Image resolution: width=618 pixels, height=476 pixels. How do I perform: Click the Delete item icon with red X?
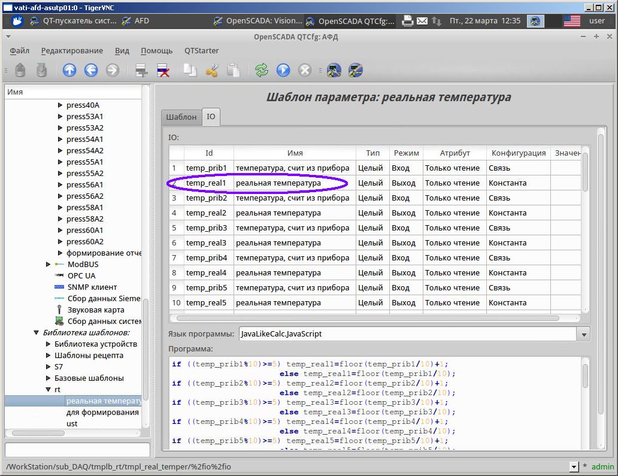(163, 71)
